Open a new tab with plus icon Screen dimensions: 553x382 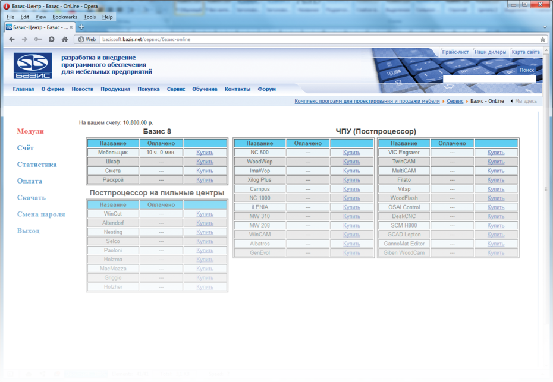tap(81, 27)
